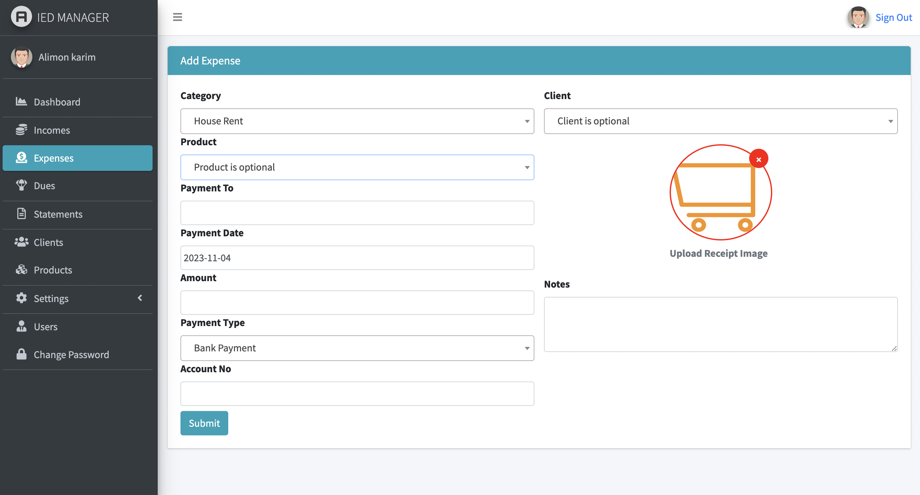This screenshot has width=920, height=495.
Task: Open the Payment Type dropdown
Action: (x=357, y=348)
